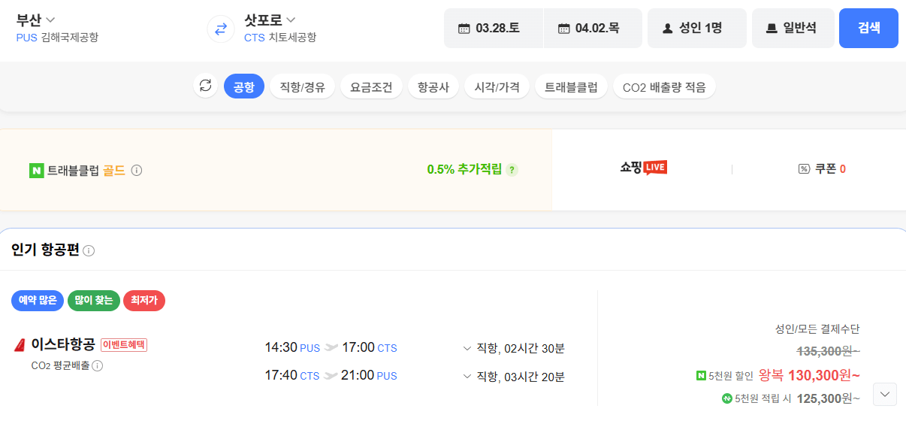
Task: Click the seat class icon
Action: coord(772,29)
